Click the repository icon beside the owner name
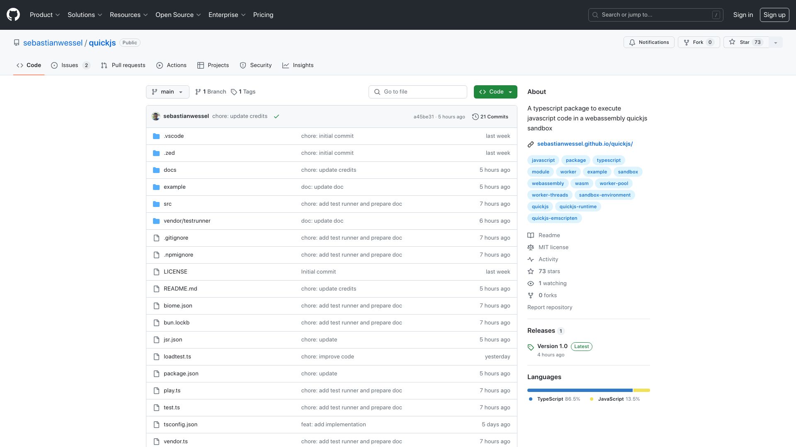The image size is (796, 447). (17, 43)
